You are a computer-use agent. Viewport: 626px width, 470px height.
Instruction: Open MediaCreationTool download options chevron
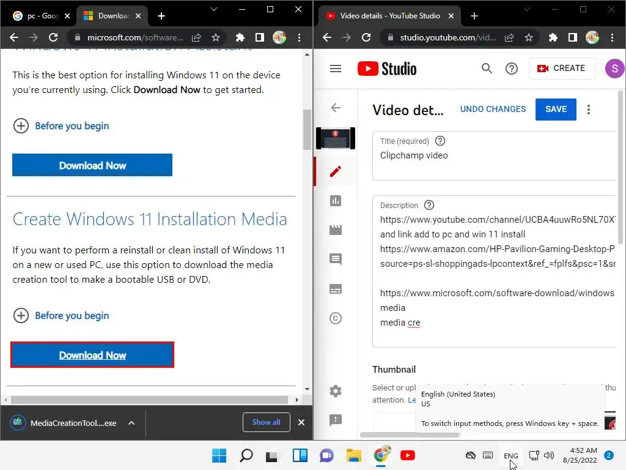(131, 423)
